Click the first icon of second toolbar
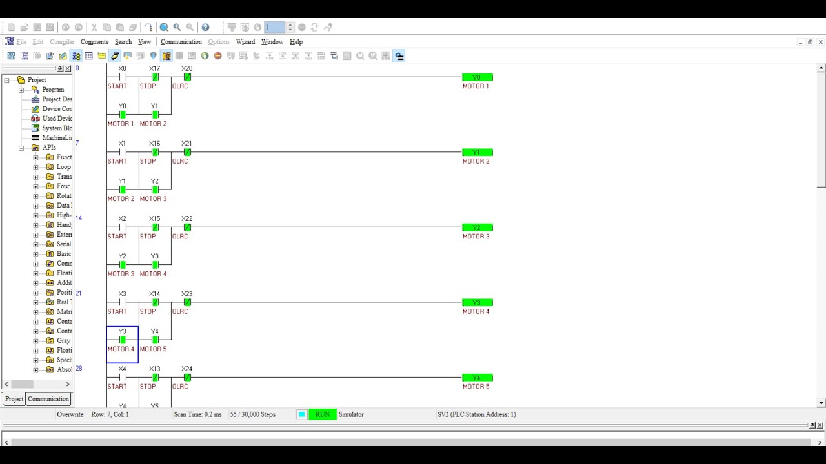Viewport: 826px width, 464px height. (x=11, y=55)
